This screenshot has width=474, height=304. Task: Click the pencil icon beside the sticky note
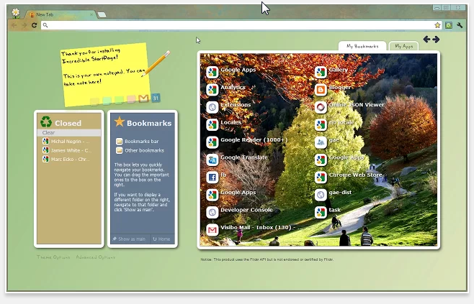pyautogui.click(x=156, y=63)
